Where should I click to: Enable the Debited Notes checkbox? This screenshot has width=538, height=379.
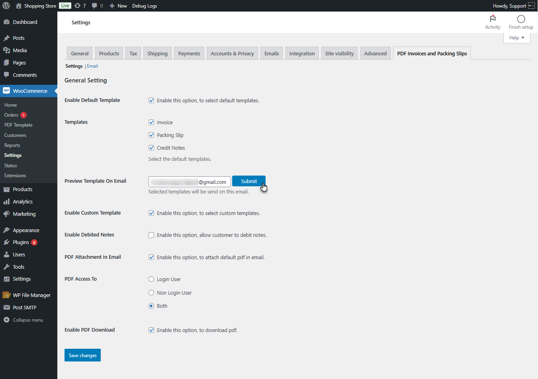(151, 235)
